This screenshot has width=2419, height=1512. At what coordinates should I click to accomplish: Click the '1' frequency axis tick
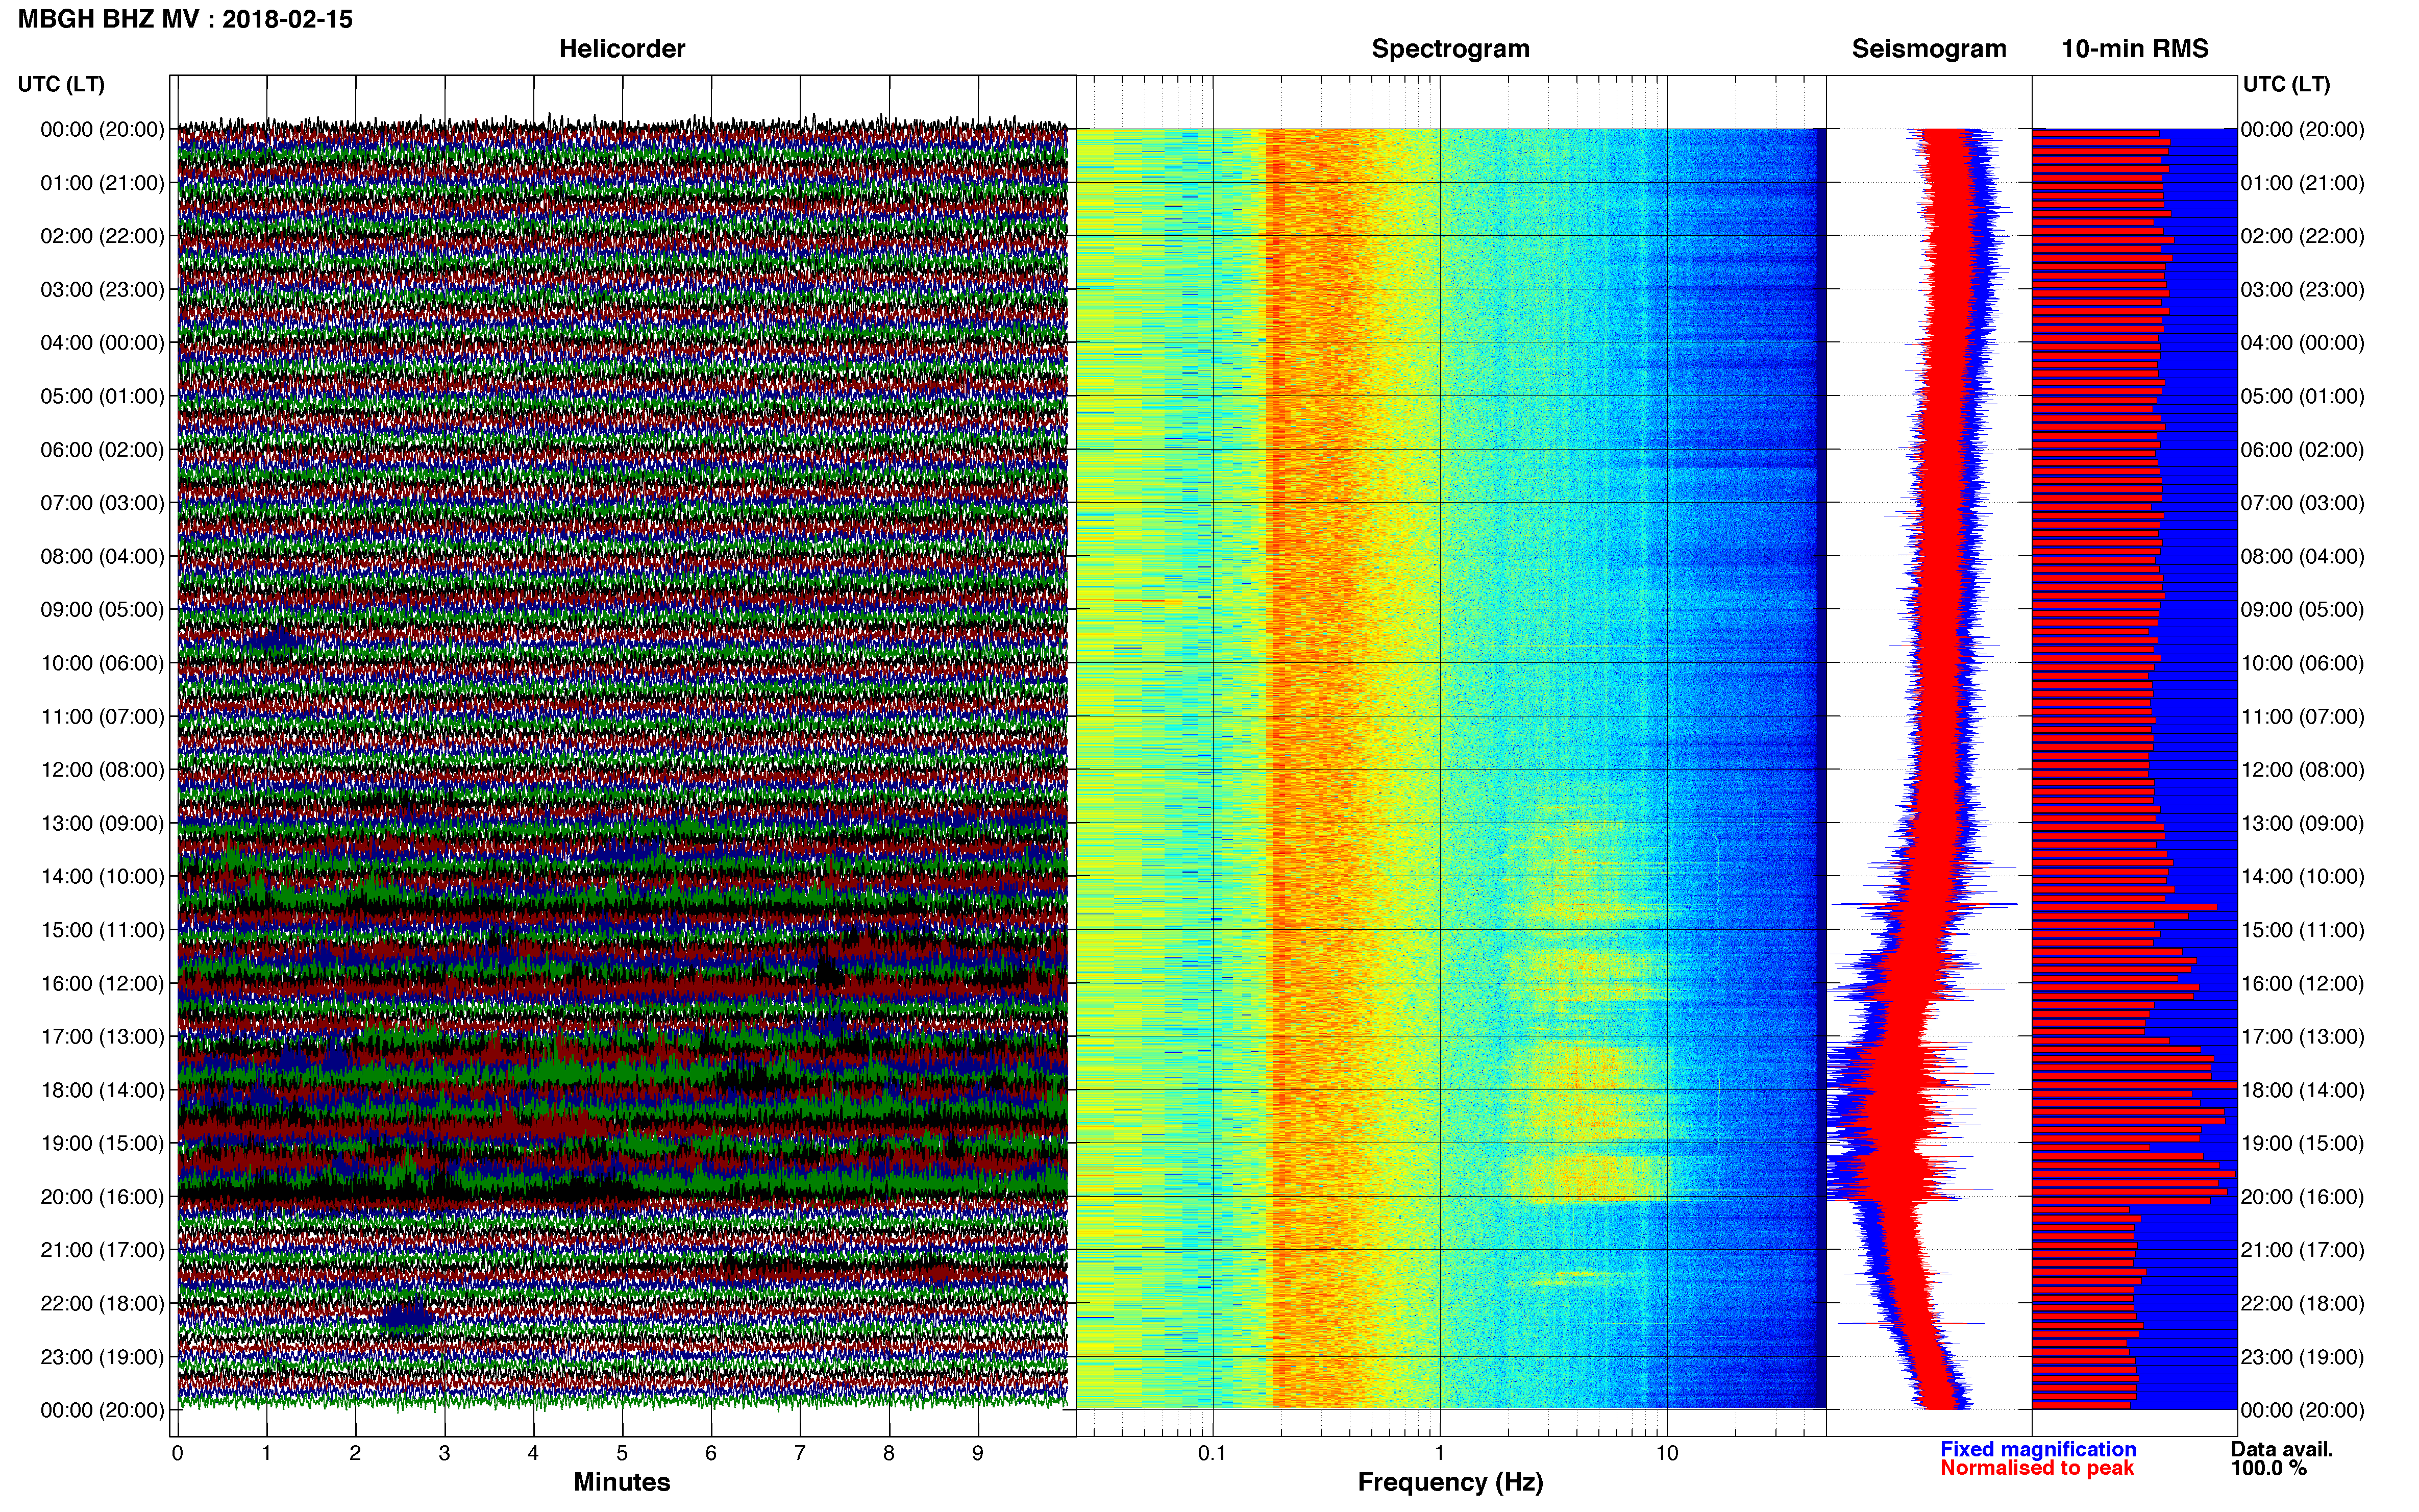coord(1440,1453)
